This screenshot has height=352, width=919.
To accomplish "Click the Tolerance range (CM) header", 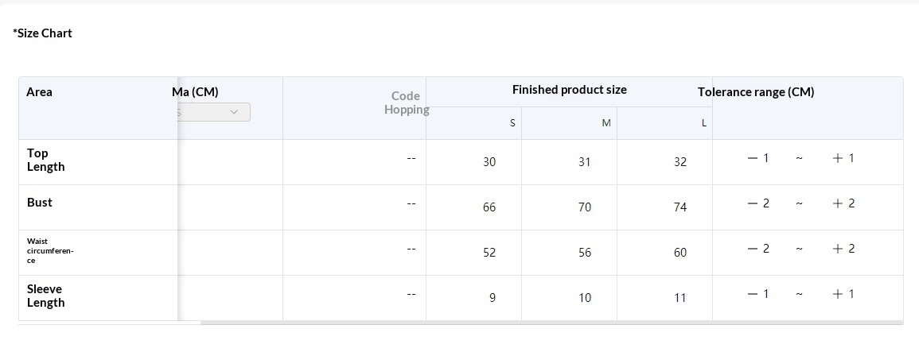I will coord(756,92).
